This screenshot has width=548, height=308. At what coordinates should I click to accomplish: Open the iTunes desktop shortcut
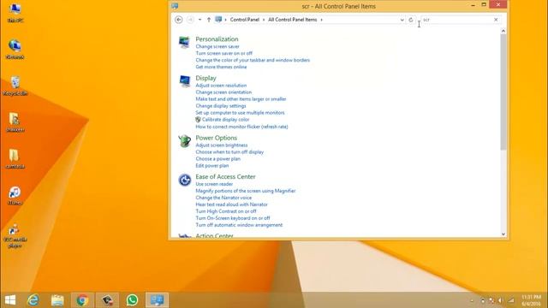pyautogui.click(x=15, y=195)
